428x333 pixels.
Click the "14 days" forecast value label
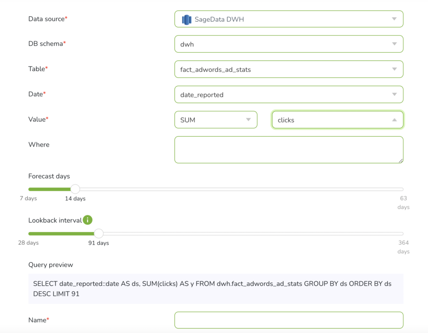75,199
